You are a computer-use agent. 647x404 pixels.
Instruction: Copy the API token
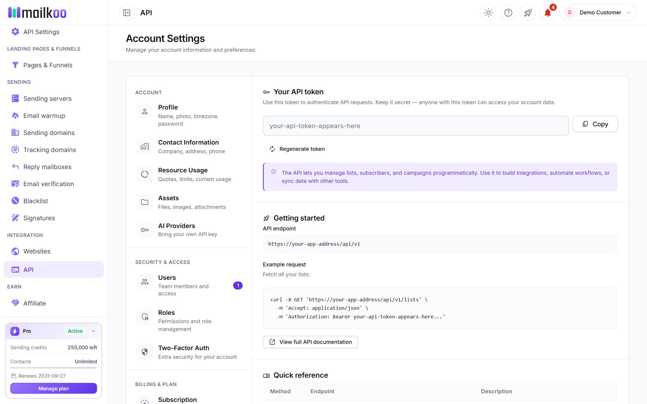click(x=595, y=124)
